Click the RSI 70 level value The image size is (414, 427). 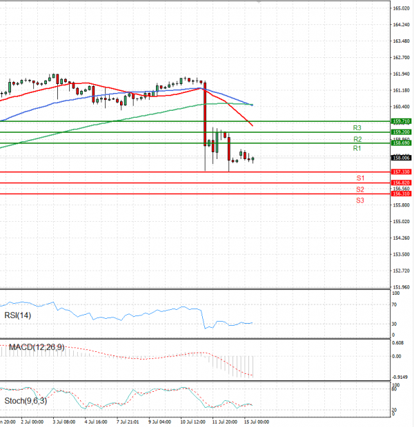(394, 304)
